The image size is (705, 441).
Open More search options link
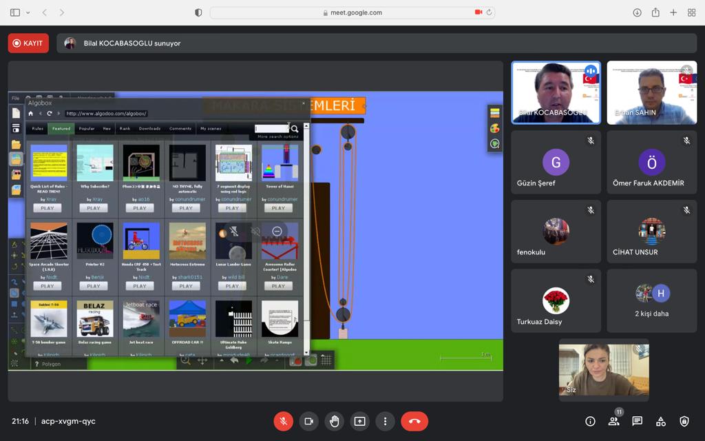point(277,136)
